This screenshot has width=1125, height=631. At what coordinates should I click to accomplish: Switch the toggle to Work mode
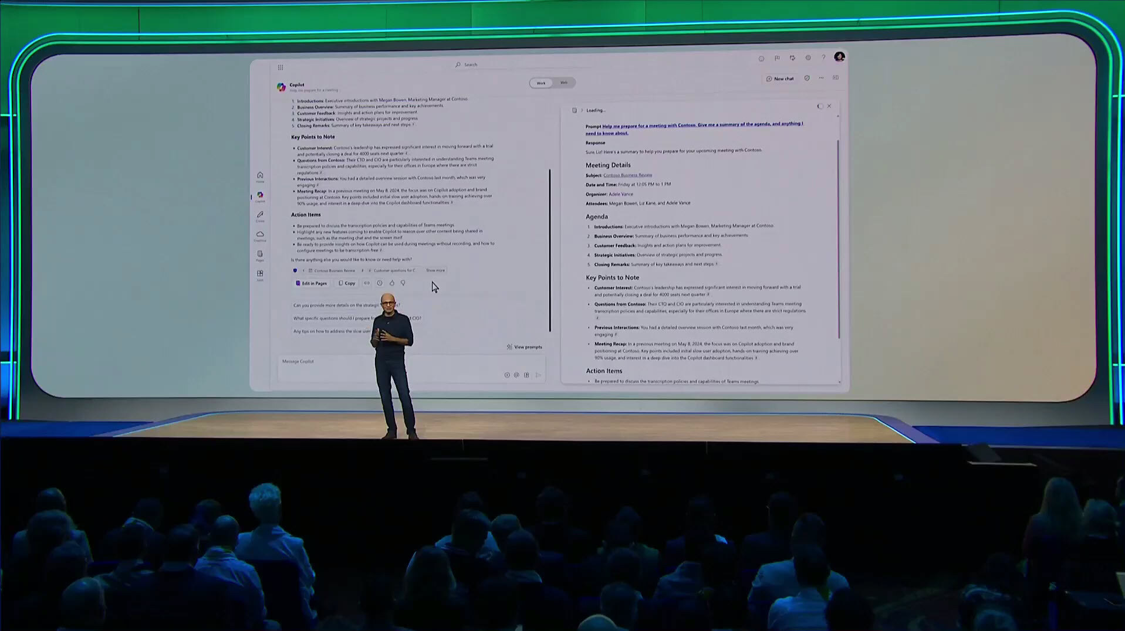click(x=541, y=83)
